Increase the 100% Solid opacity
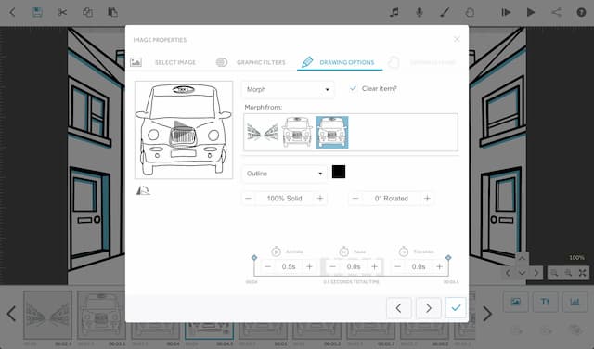This screenshot has height=349, width=594. click(x=320, y=199)
